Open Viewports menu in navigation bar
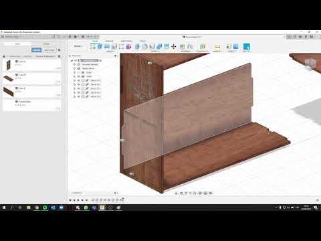The width and height of the screenshot is (321, 241). (211, 193)
